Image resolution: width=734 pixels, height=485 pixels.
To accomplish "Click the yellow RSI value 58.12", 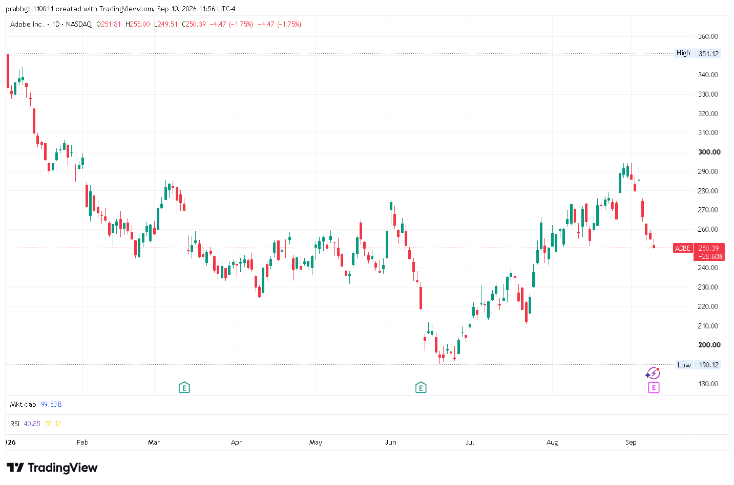I will 53,424.
